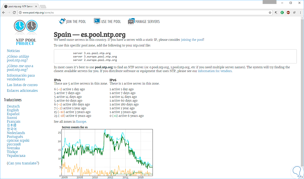
Task: Switch language to српски srpski
Action: [x=18, y=141]
